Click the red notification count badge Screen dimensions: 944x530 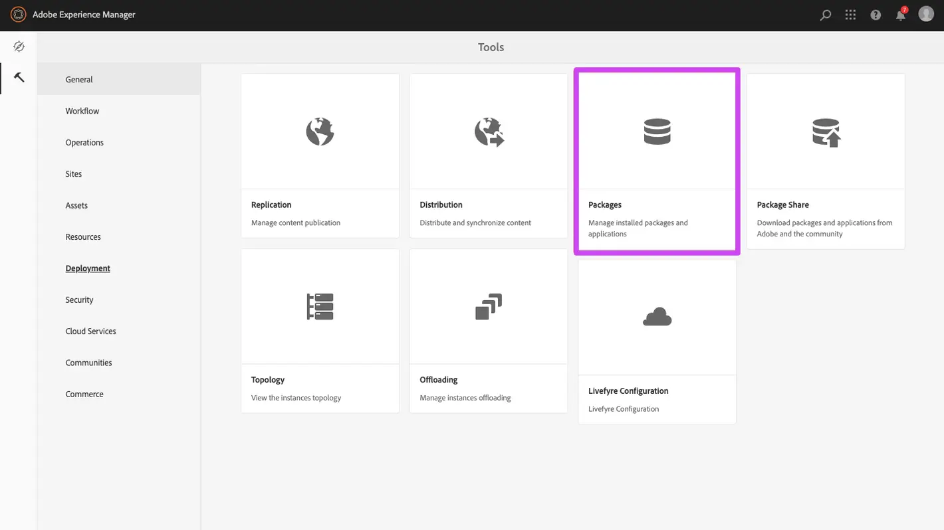click(904, 10)
